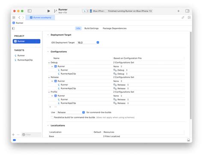Collapse the Profile configuration row
The image size is (203, 157).
(x=49, y=92)
